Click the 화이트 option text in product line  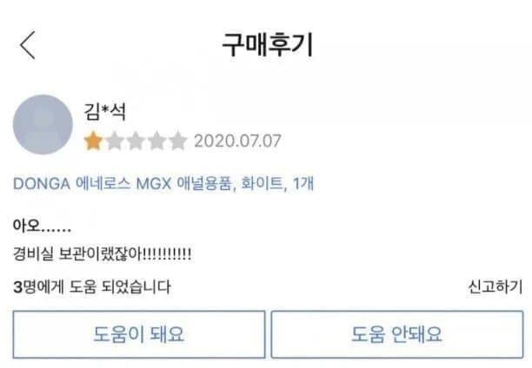click(262, 184)
